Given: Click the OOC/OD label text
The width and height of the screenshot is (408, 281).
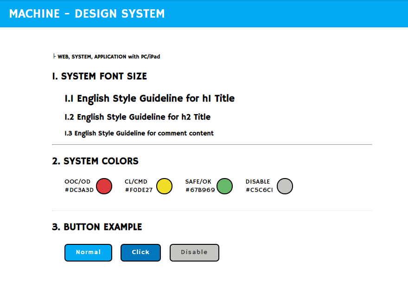Looking at the screenshot, I should 77,182.
